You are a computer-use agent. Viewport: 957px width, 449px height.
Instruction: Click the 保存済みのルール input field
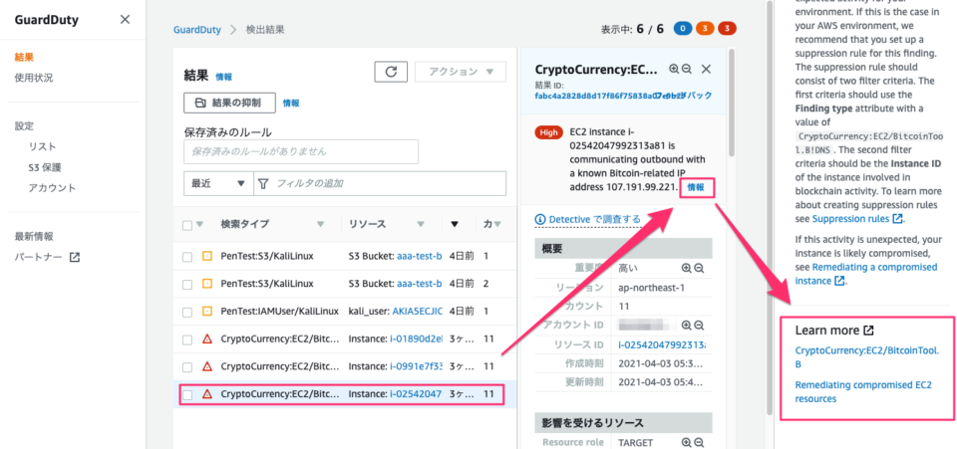tap(301, 151)
